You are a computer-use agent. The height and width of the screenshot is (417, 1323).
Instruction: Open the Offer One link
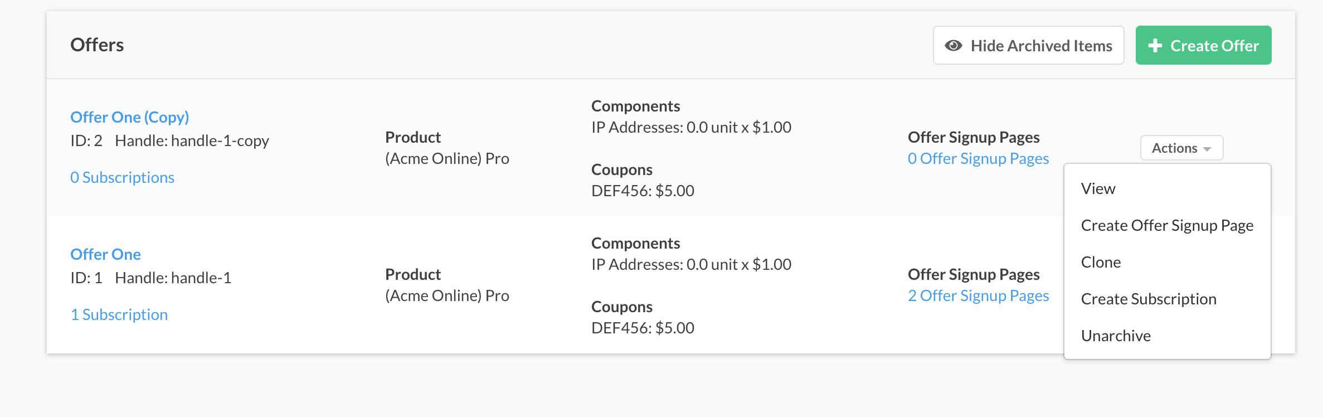click(x=105, y=254)
